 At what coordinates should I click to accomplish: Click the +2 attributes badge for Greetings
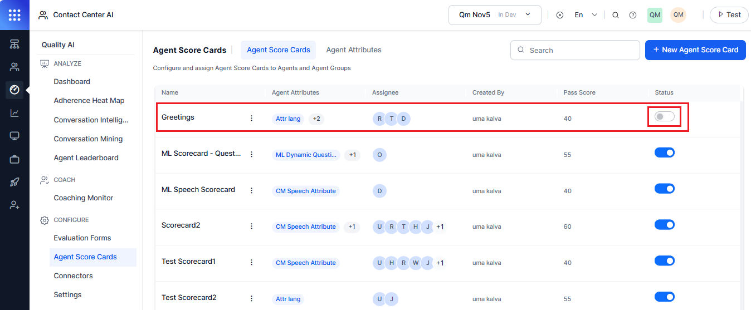pyautogui.click(x=316, y=119)
